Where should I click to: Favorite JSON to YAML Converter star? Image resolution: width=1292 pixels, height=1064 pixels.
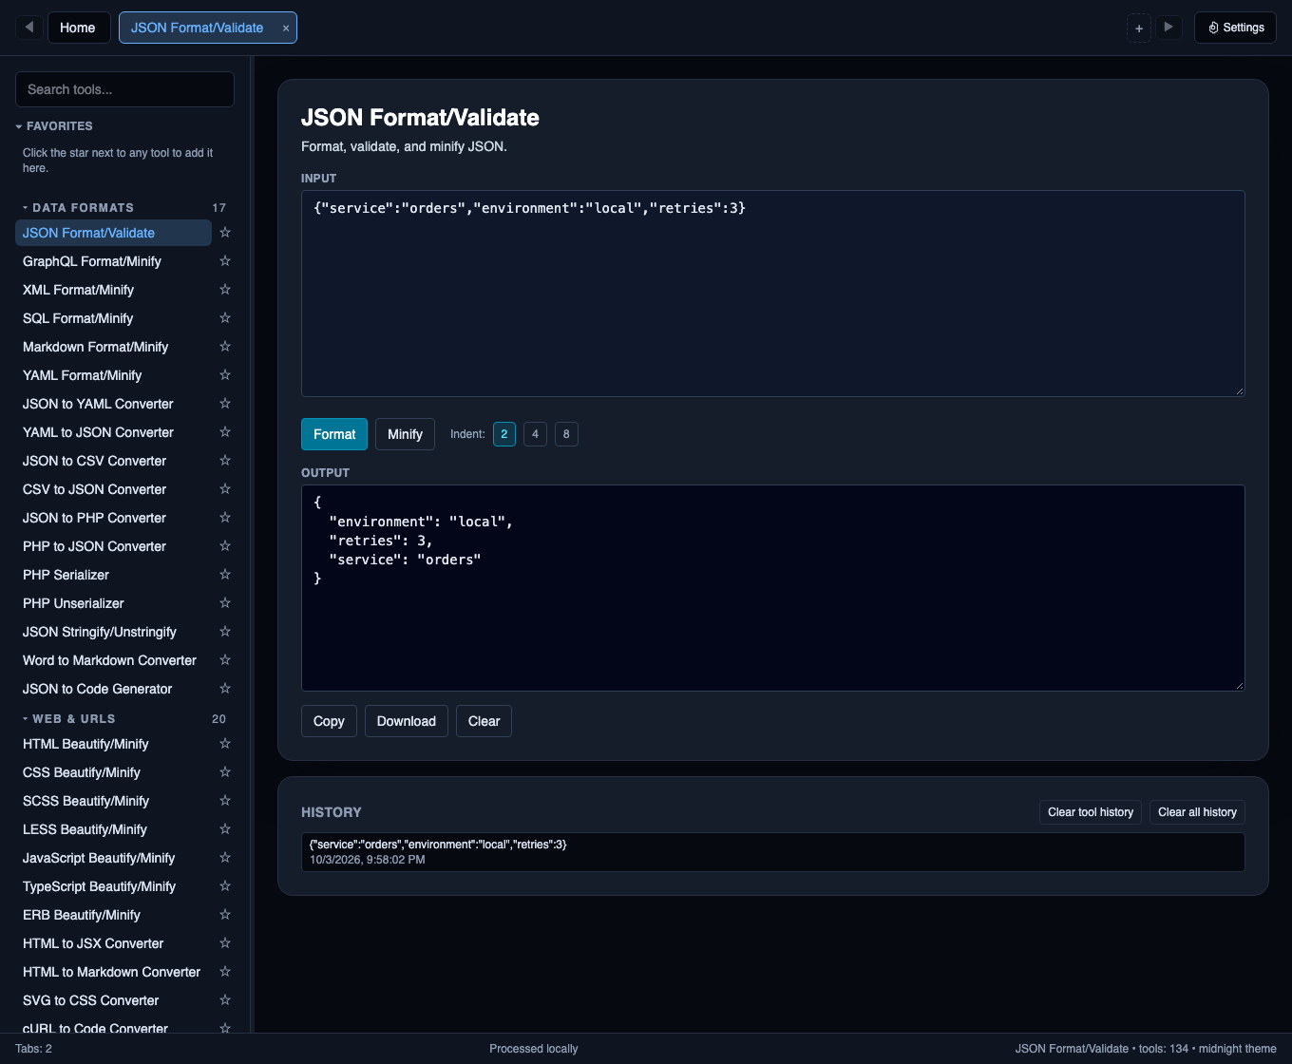tap(225, 404)
